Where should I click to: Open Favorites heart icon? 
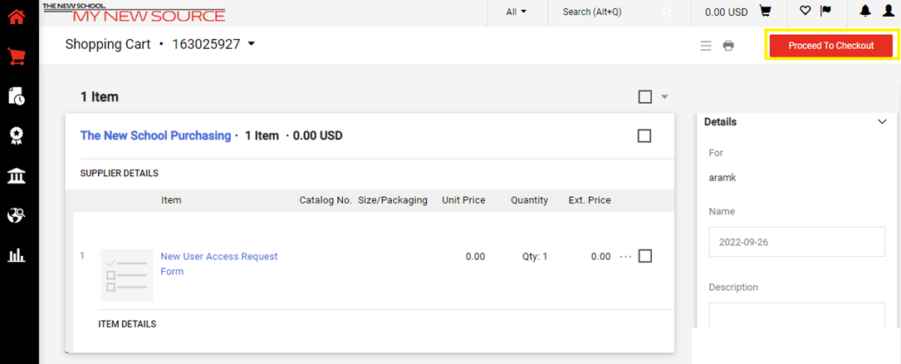click(806, 11)
